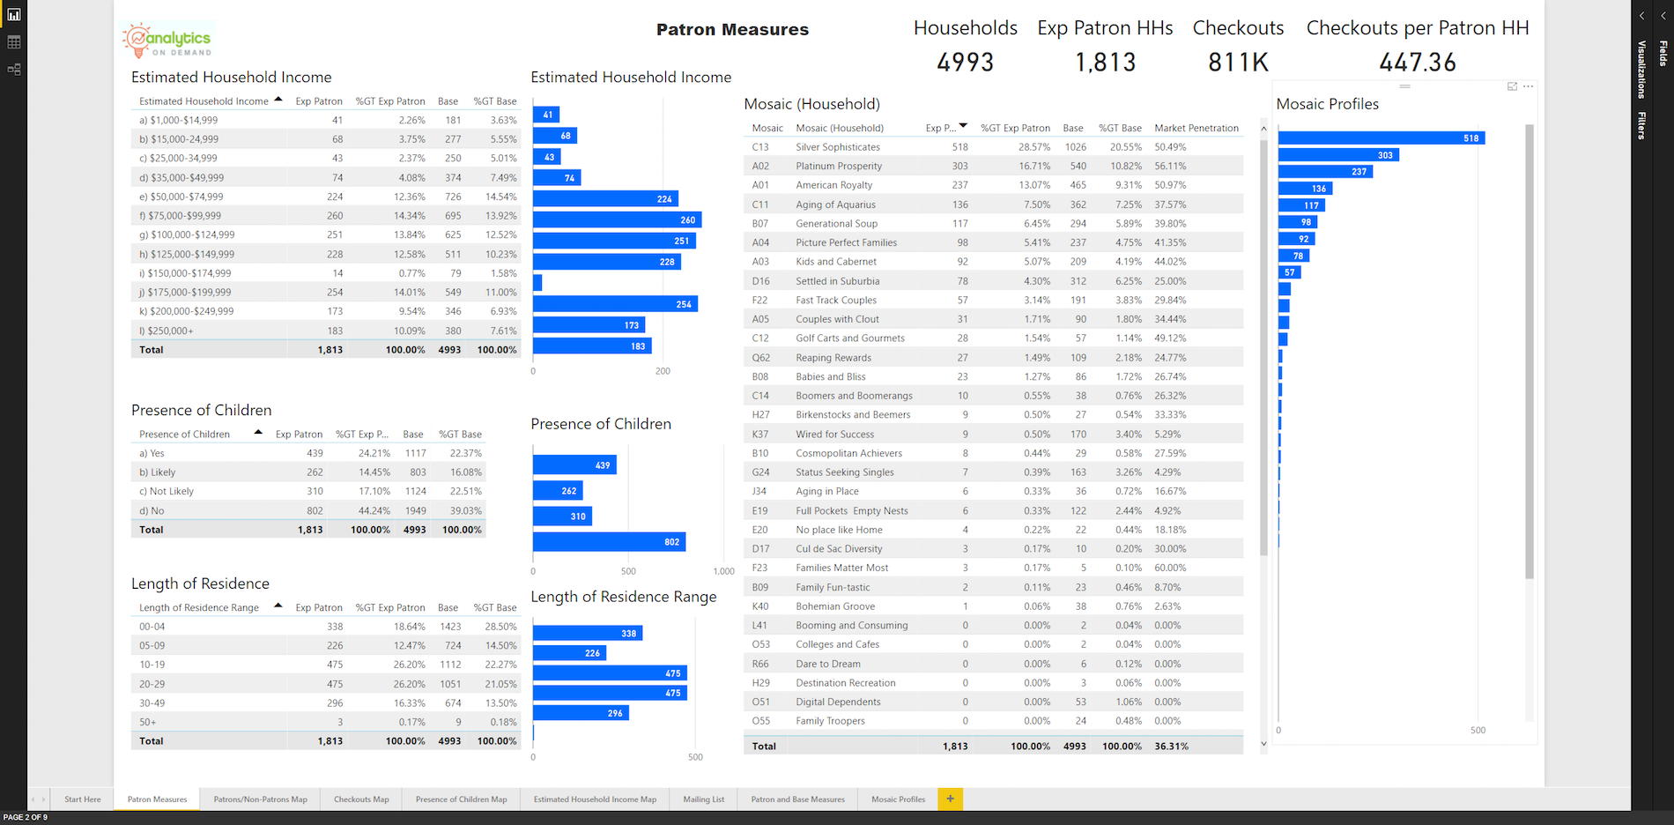Select the 296 bar in Length of Residence
1674x825 pixels.
pyautogui.click(x=581, y=713)
